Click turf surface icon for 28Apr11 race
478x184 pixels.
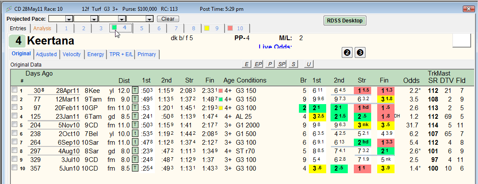(135, 90)
